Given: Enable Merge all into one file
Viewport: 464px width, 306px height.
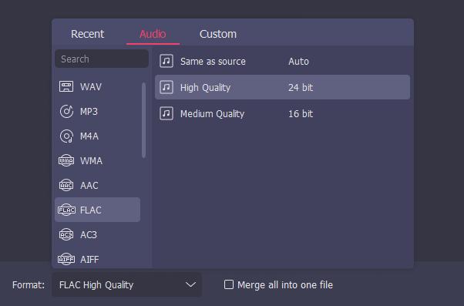Looking at the screenshot, I should [x=229, y=284].
